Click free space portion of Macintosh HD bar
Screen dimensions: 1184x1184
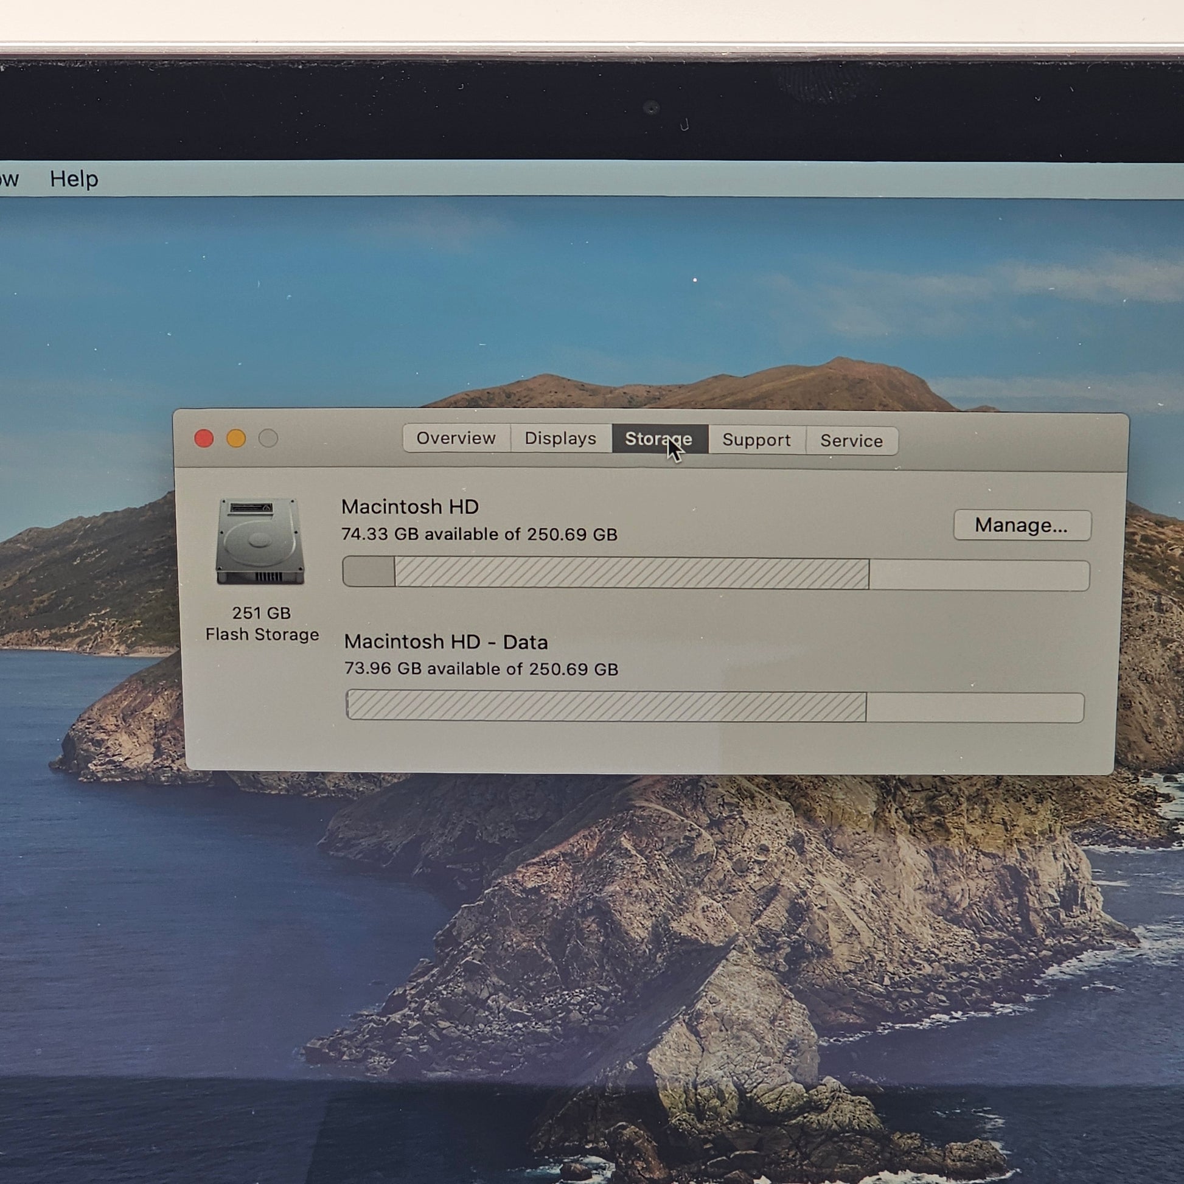click(978, 576)
